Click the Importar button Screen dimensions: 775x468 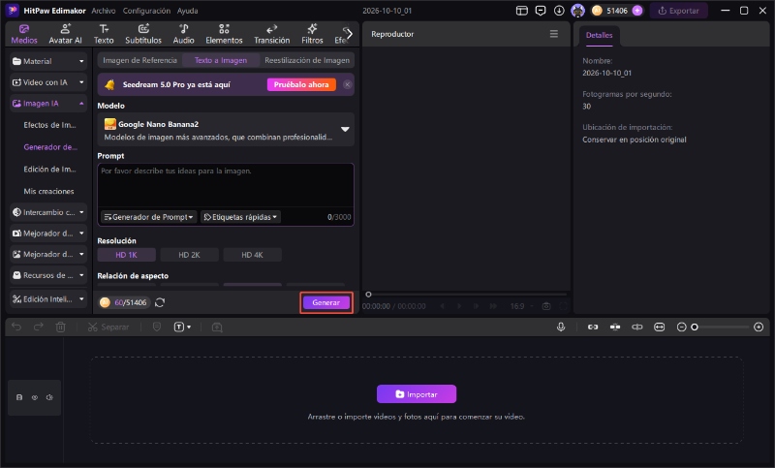pos(417,394)
